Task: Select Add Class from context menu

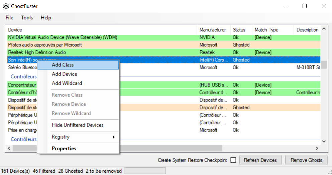Action: pyautogui.click(x=63, y=65)
